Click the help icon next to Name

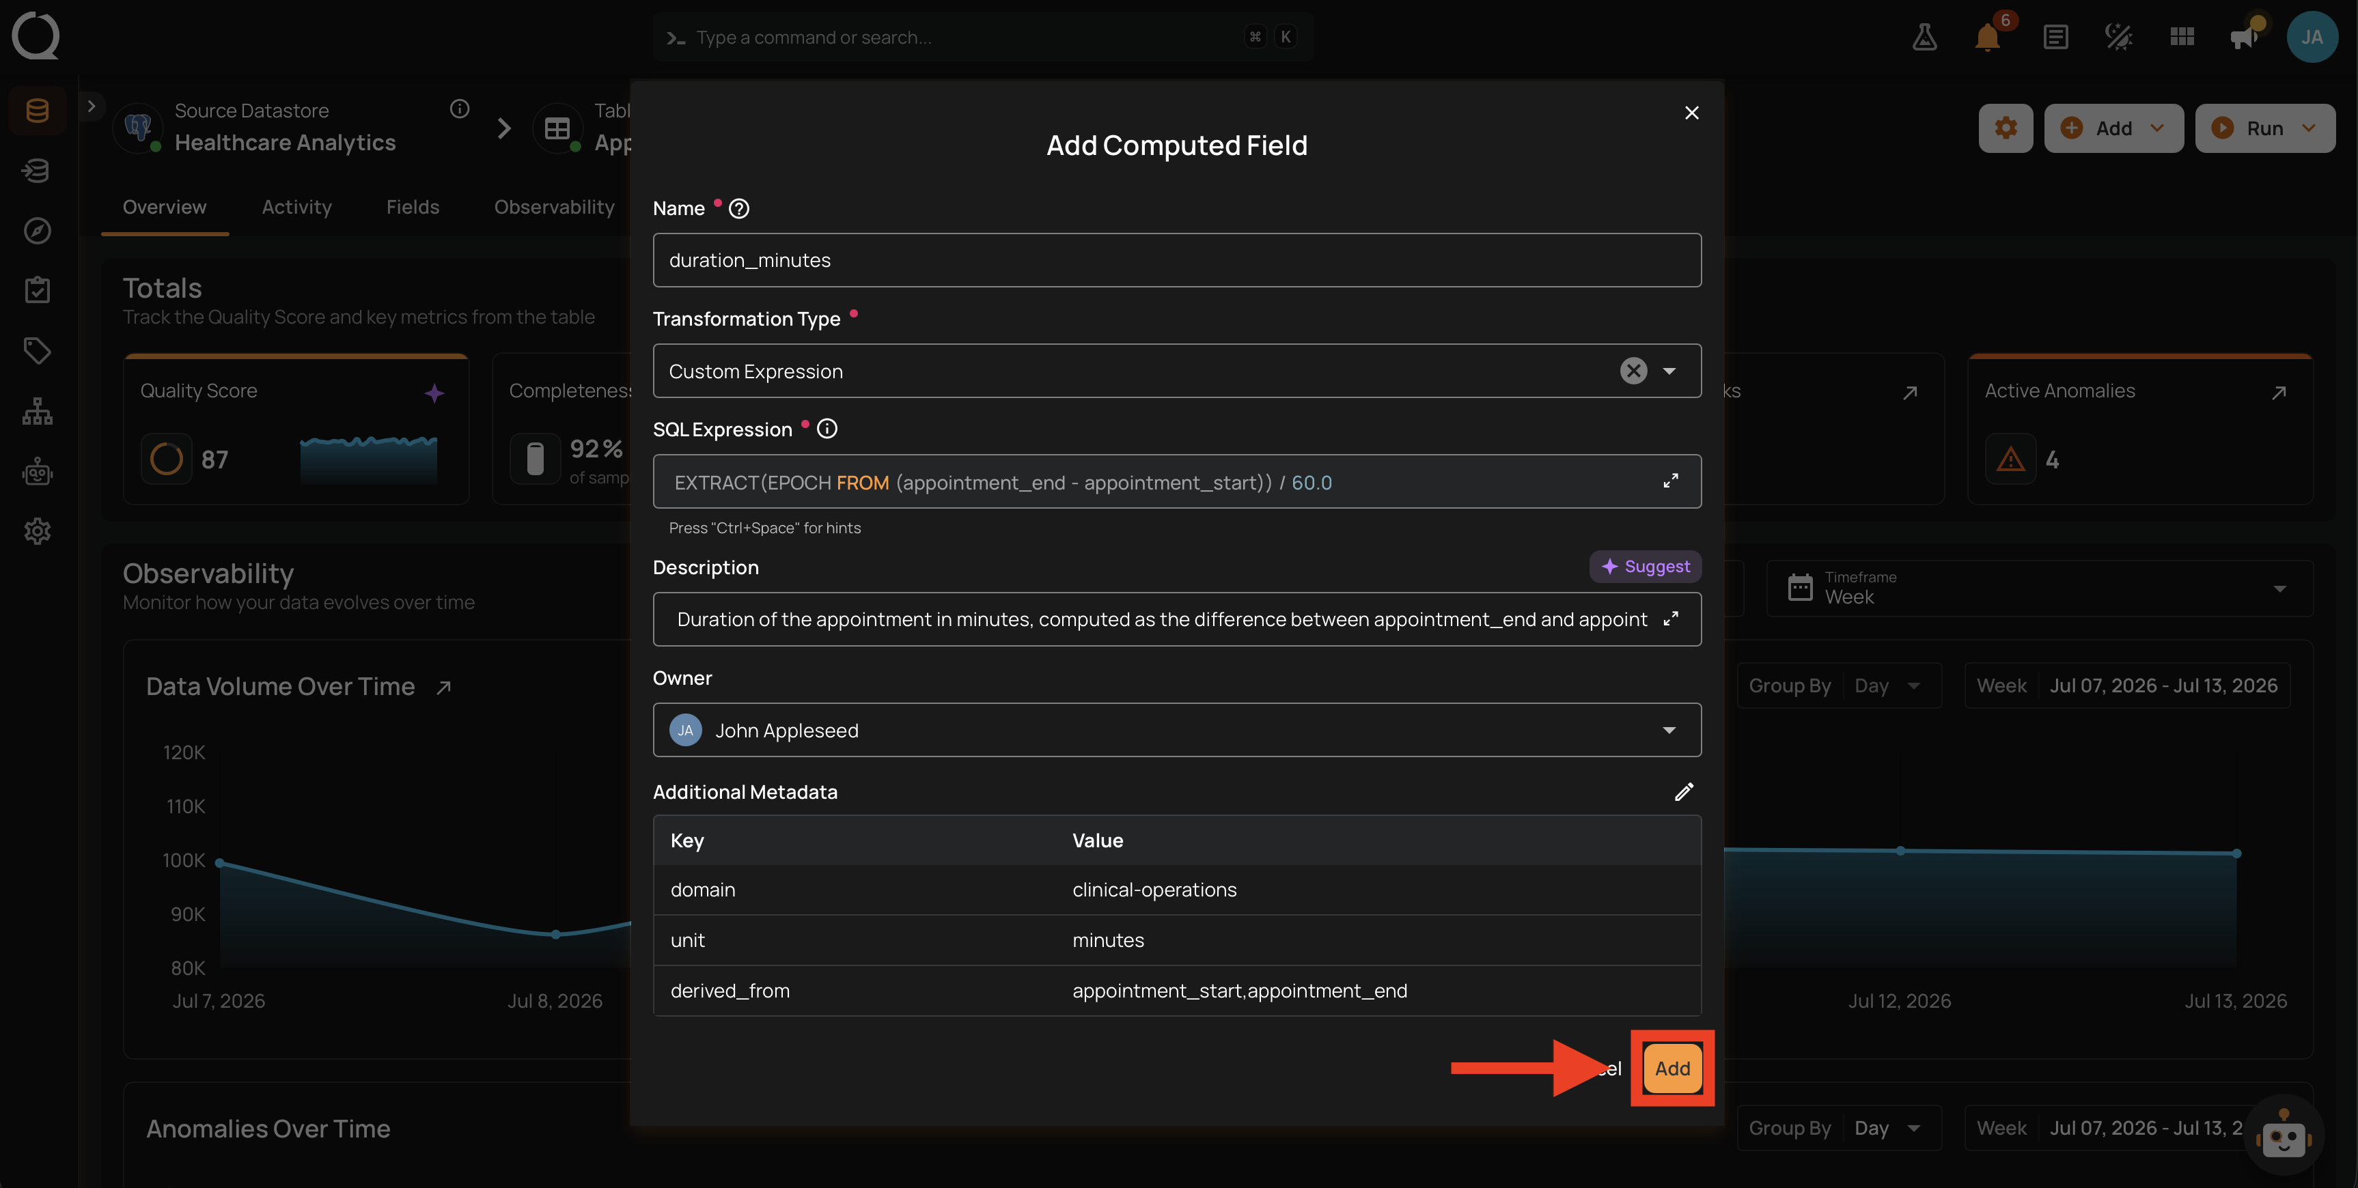(x=738, y=209)
